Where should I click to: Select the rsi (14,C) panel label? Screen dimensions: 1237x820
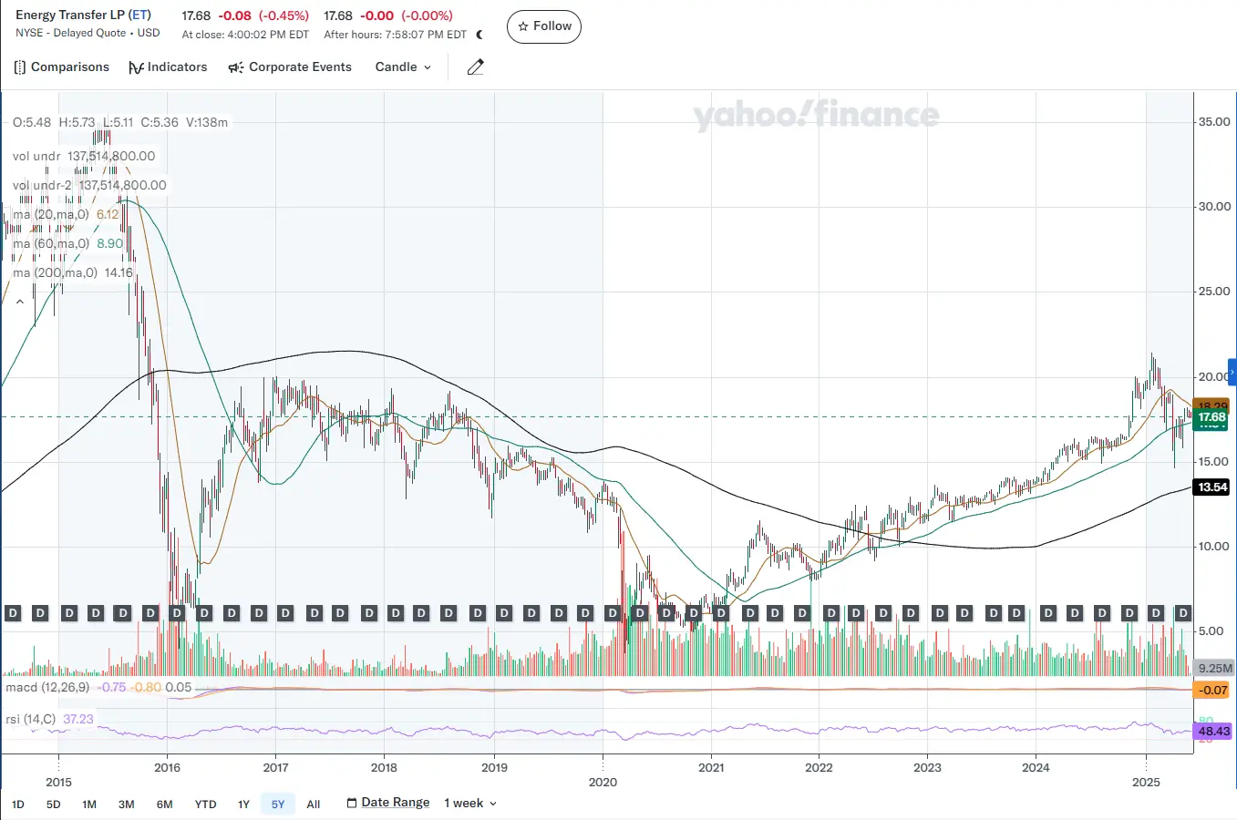(30, 719)
